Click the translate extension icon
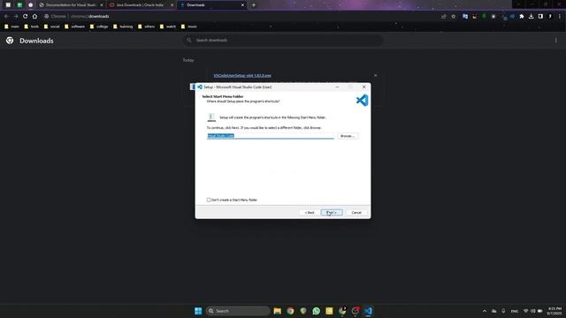 click(465, 16)
